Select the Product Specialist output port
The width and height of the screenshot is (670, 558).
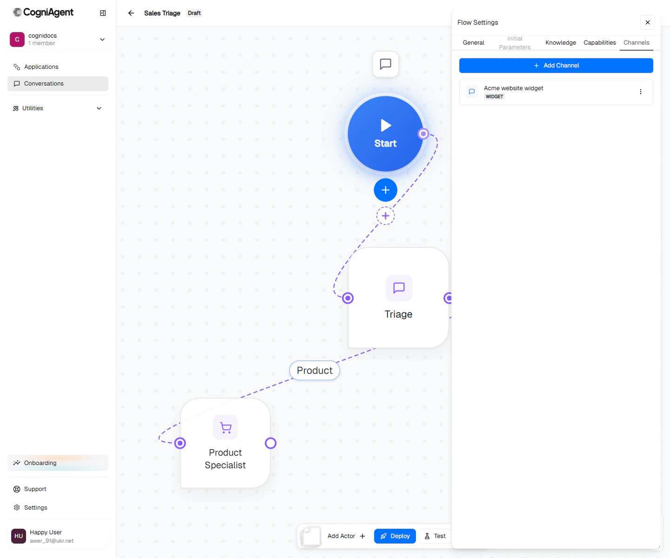tap(271, 443)
